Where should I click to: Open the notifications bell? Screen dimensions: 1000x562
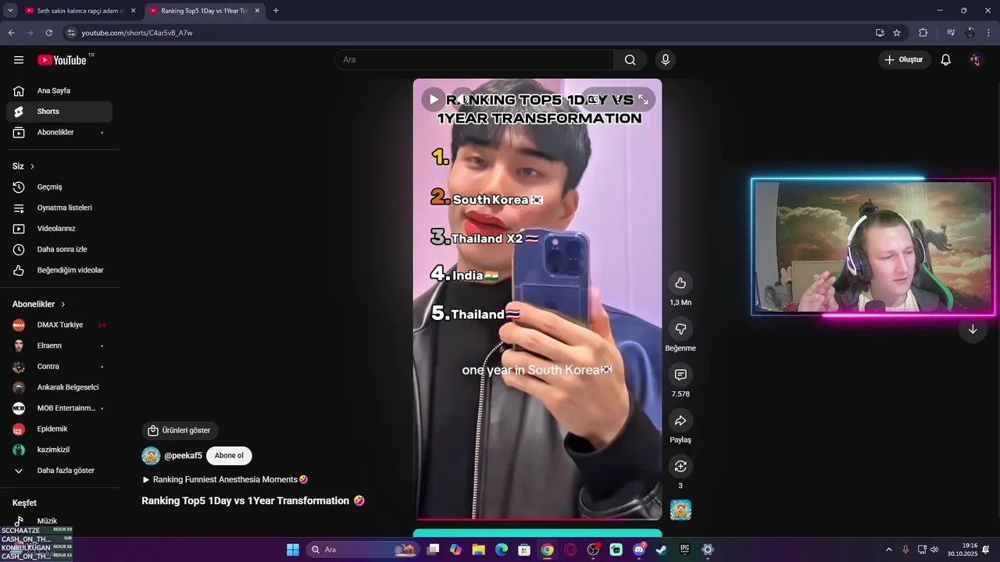[945, 60]
